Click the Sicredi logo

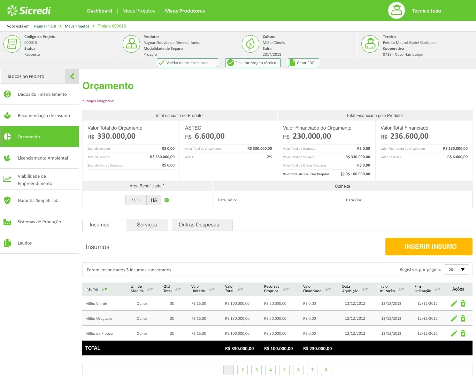point(29,11)
